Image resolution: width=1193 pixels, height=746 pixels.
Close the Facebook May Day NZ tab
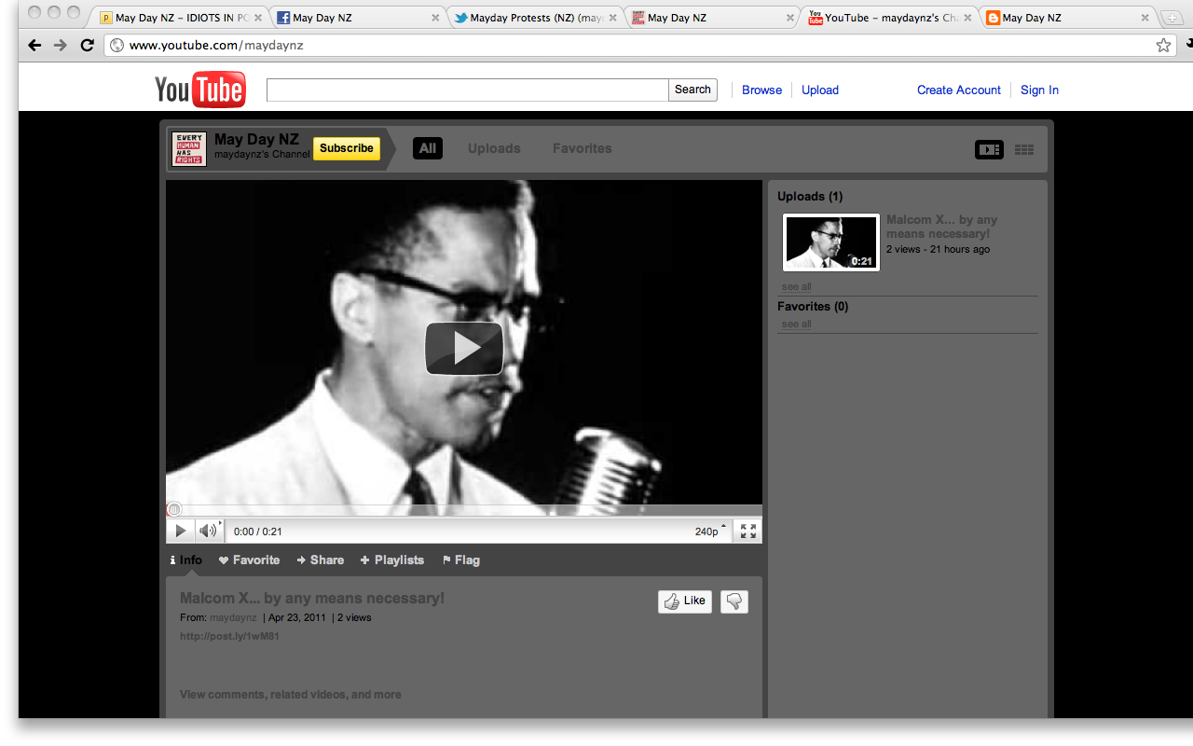pyautogui.click(x=435, y=18)
